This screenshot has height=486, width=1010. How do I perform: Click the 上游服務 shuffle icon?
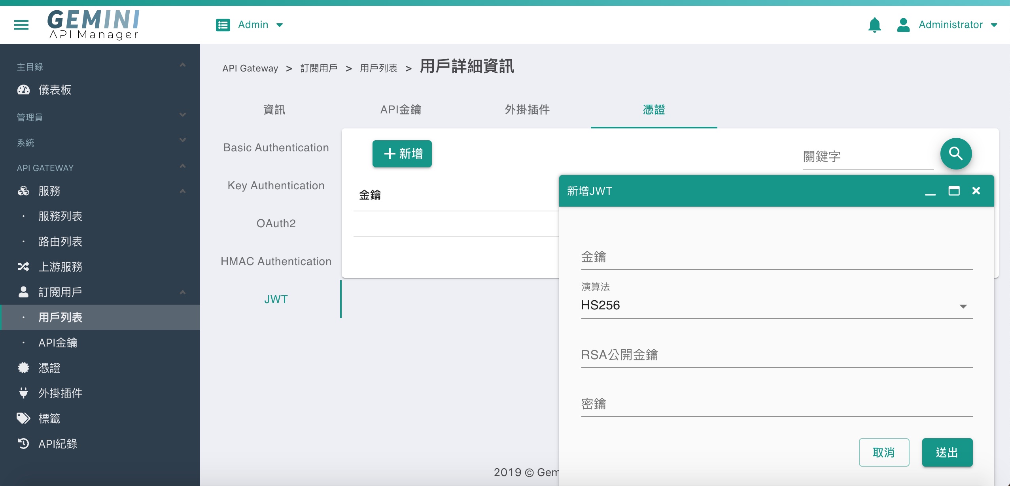[23, 267]
